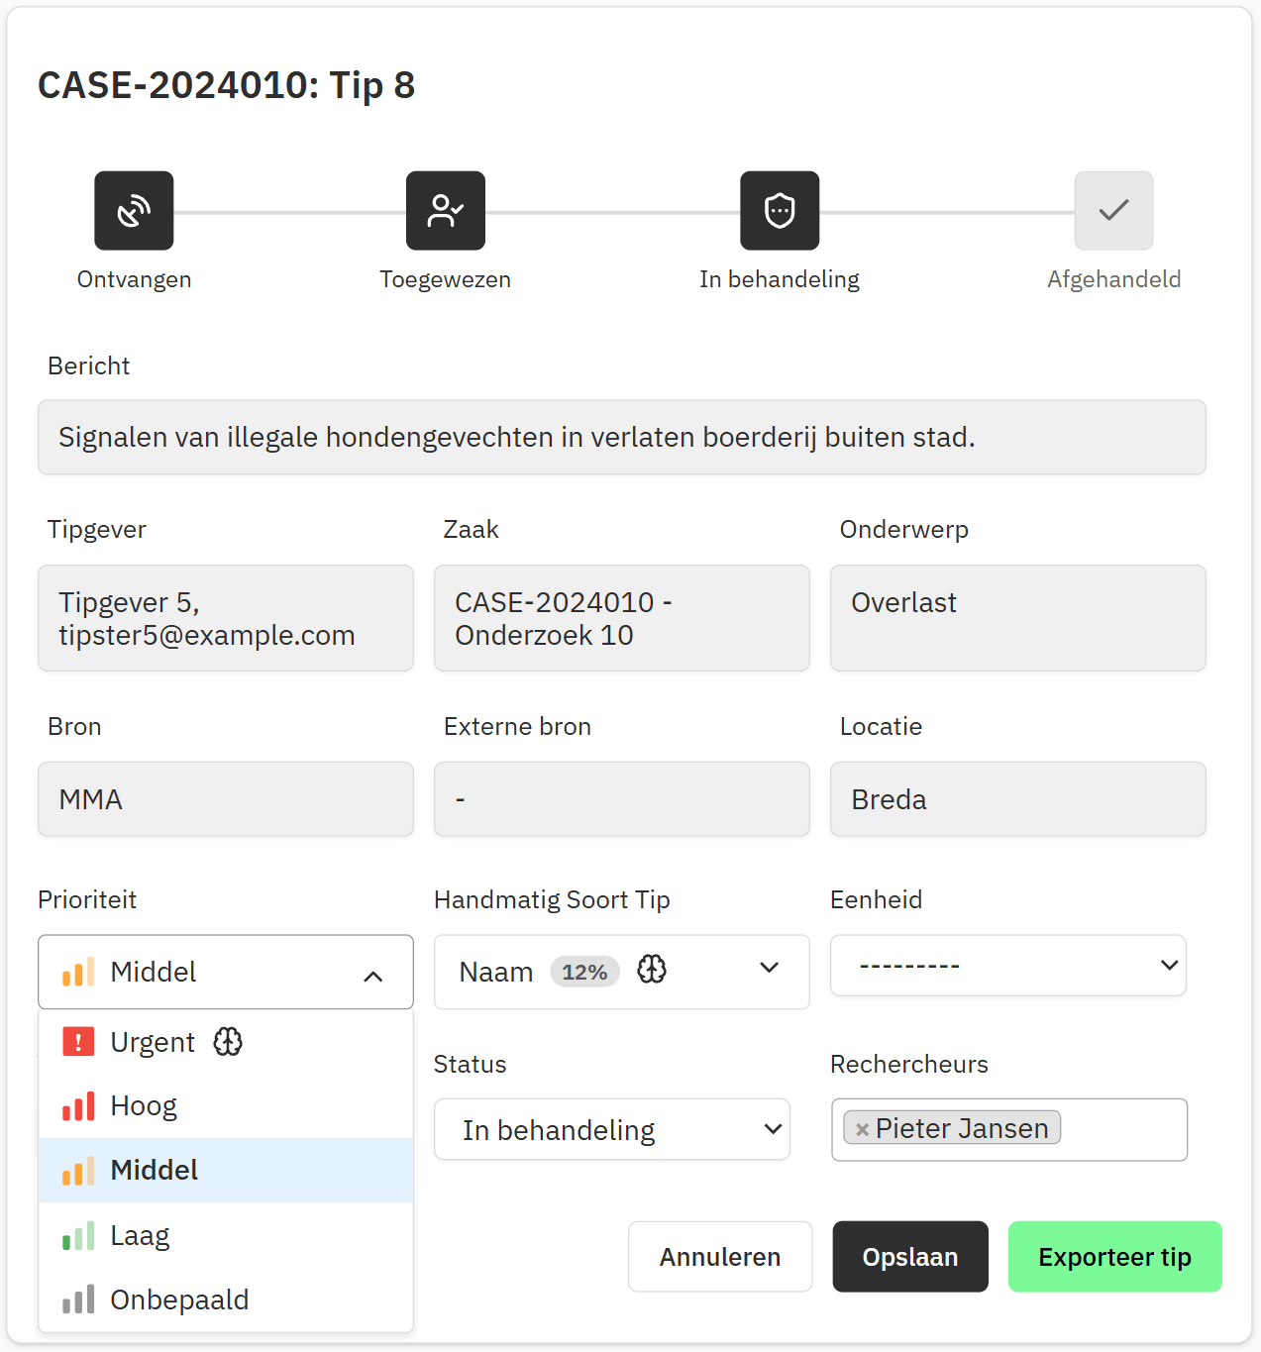Click the red exclamation Urgent icon
1261x1352 pixels.
tap(78, 1042)
